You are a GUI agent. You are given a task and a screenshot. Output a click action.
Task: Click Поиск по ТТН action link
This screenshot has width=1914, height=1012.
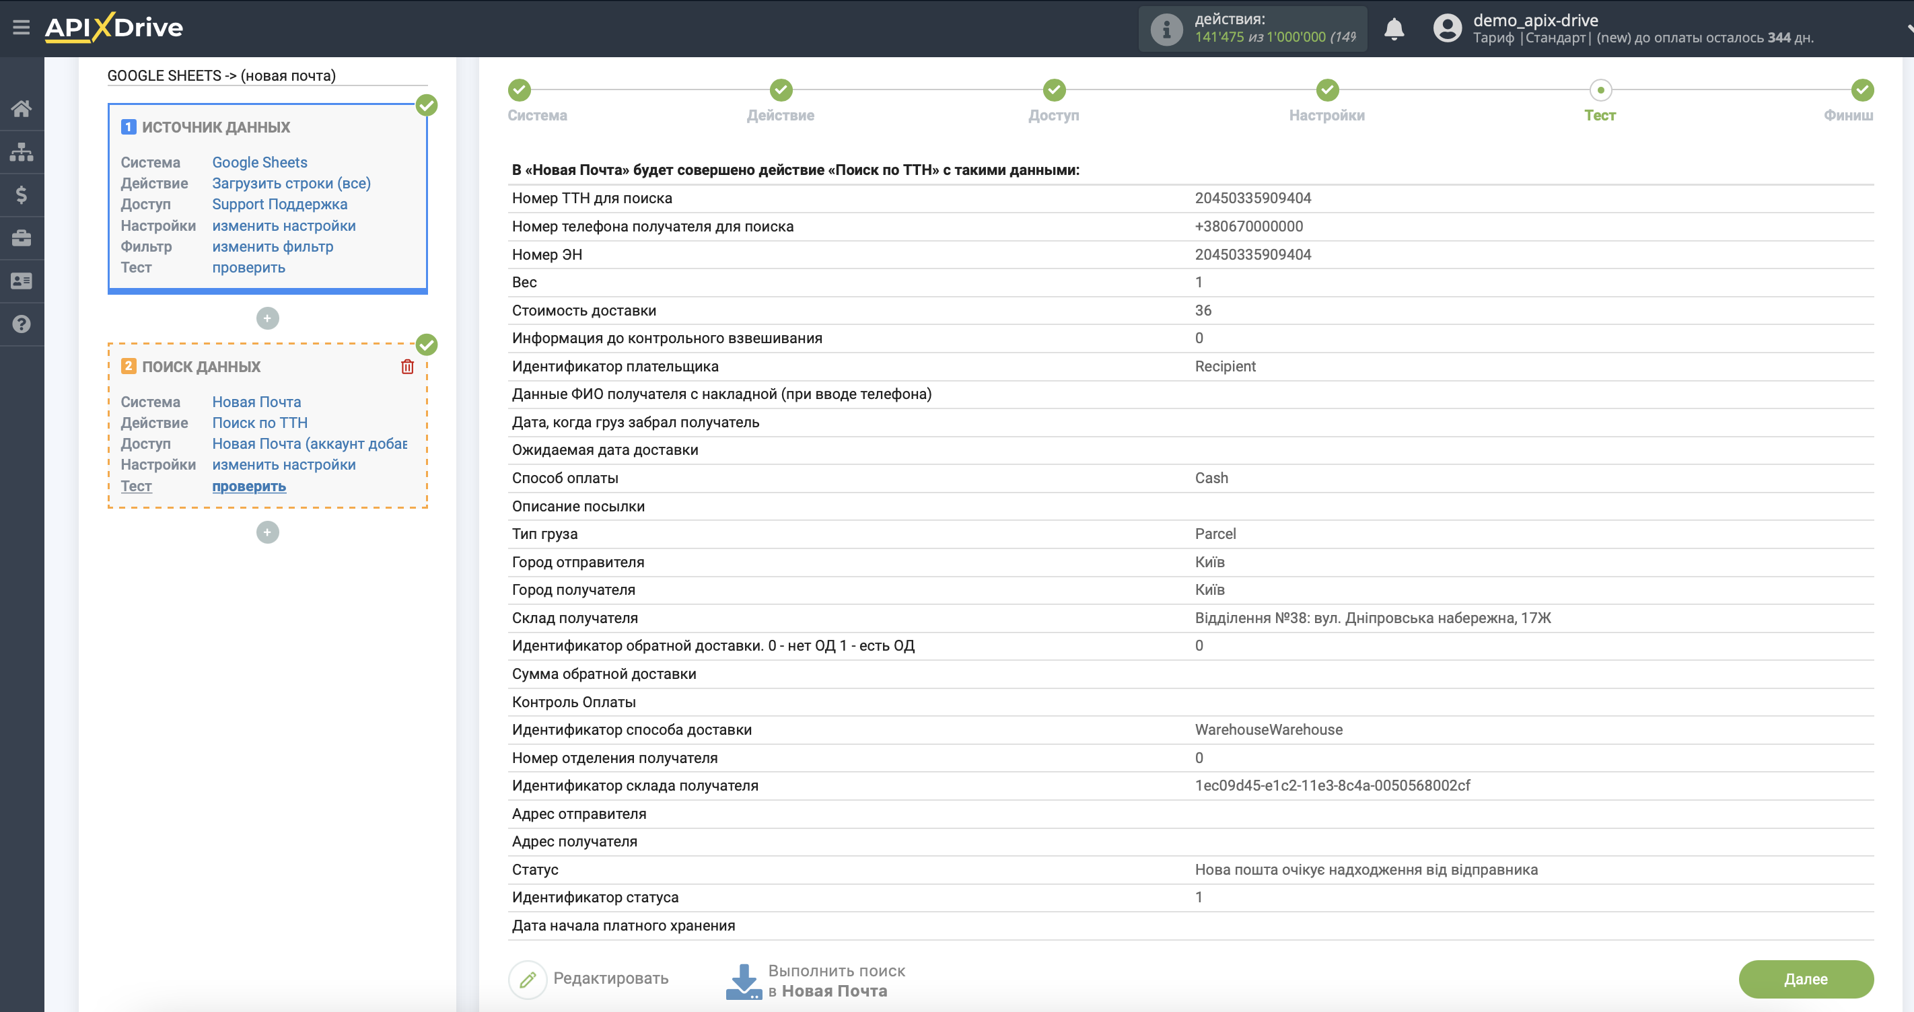coord(259,422)
